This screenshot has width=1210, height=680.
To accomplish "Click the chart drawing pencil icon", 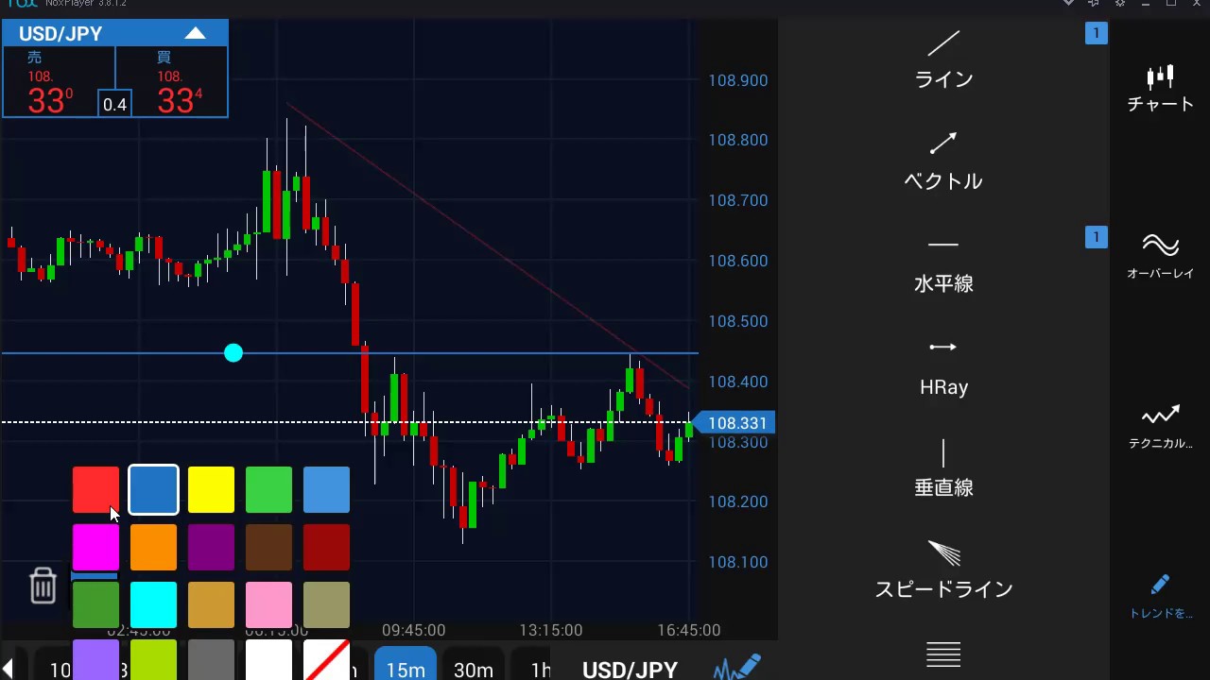I will [738, 667].
